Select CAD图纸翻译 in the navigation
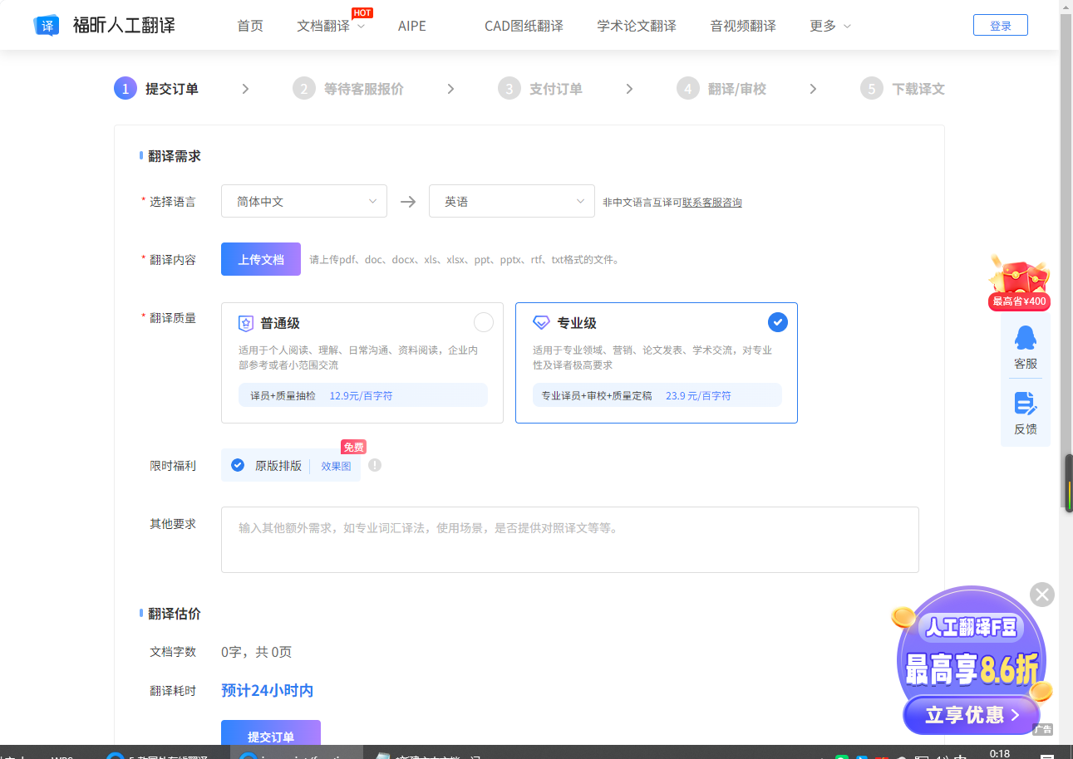Image resolution: width=1073 pixels, height=759 pixels. (524, 25)
